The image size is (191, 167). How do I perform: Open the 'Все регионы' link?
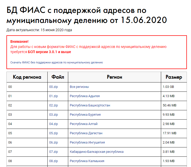click(79, 87)
